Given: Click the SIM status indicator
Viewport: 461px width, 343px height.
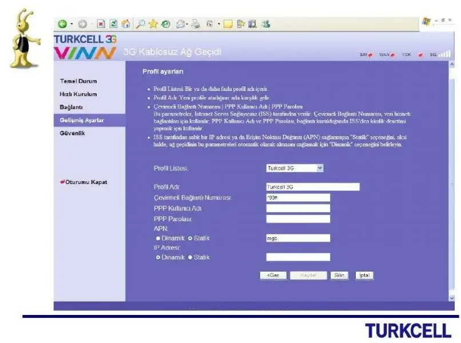Looking at the screenshot, I should (366, 55).
